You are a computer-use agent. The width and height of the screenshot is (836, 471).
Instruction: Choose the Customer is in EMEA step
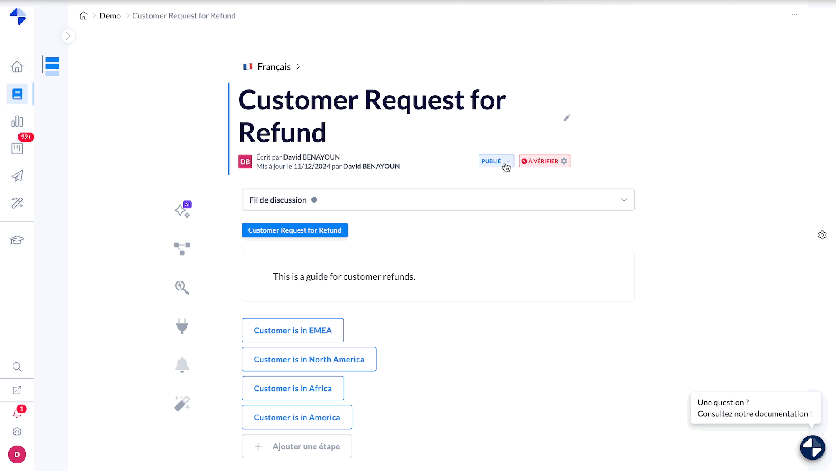click(x=293, y=330)
